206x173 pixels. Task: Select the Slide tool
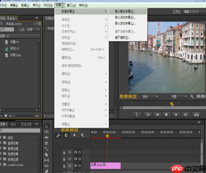click(x=47, y=166)
